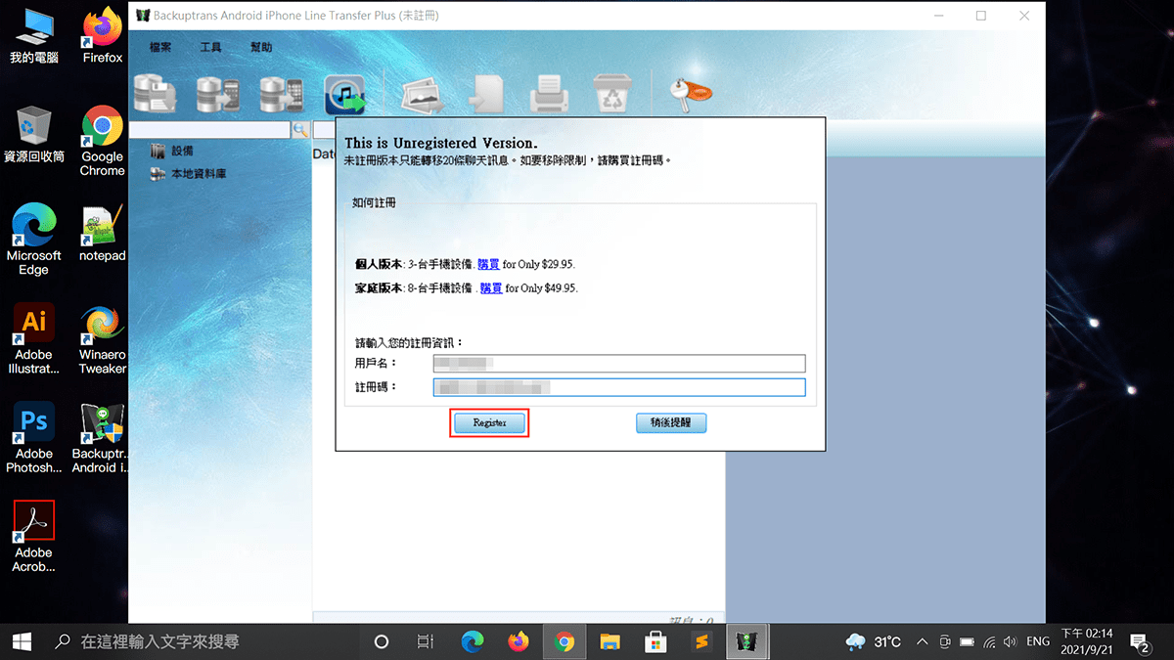Viewport: 1174px width, 660px height.
Task: Click the 用戶名 input field
Action: tap(618, 364)
